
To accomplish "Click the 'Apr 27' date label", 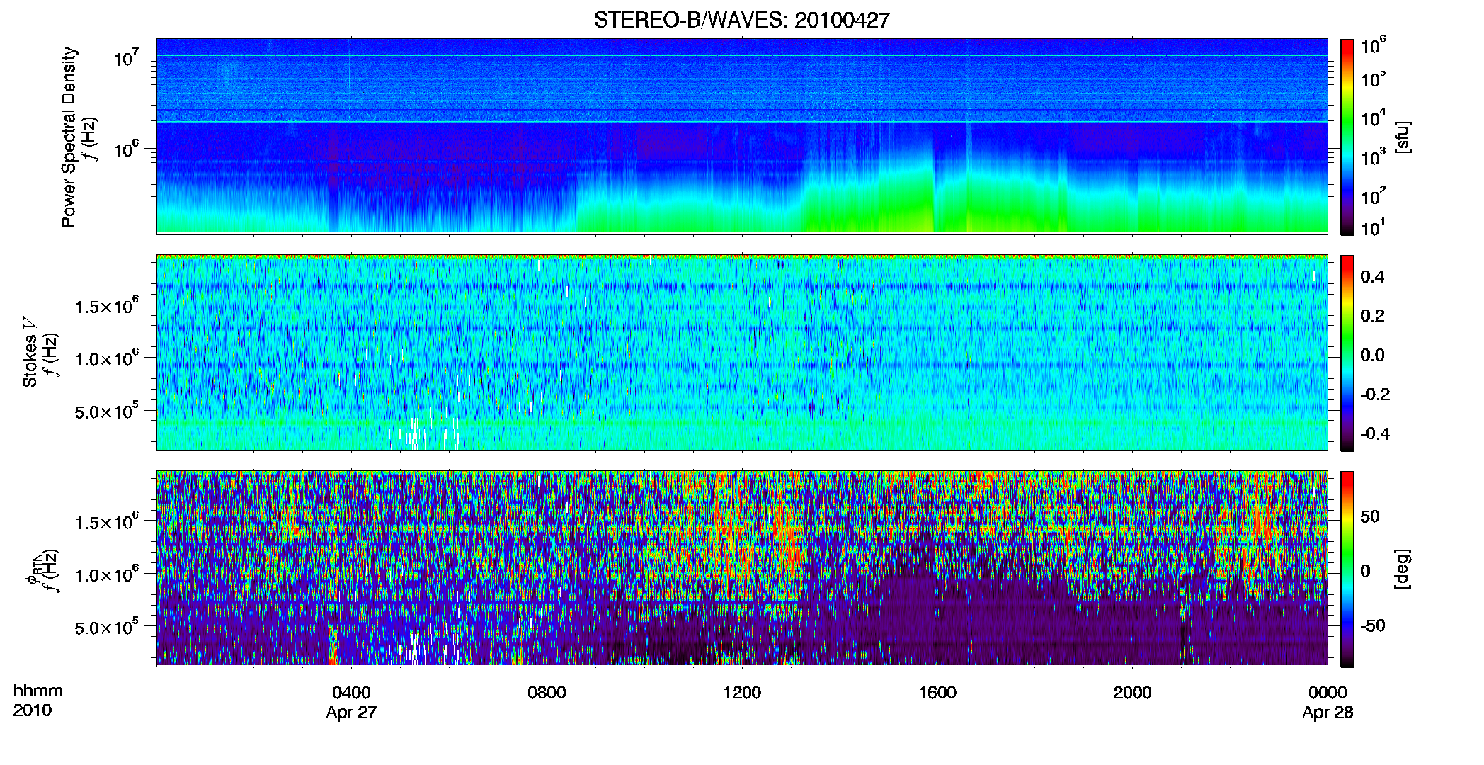I will (x=351, y=713).
